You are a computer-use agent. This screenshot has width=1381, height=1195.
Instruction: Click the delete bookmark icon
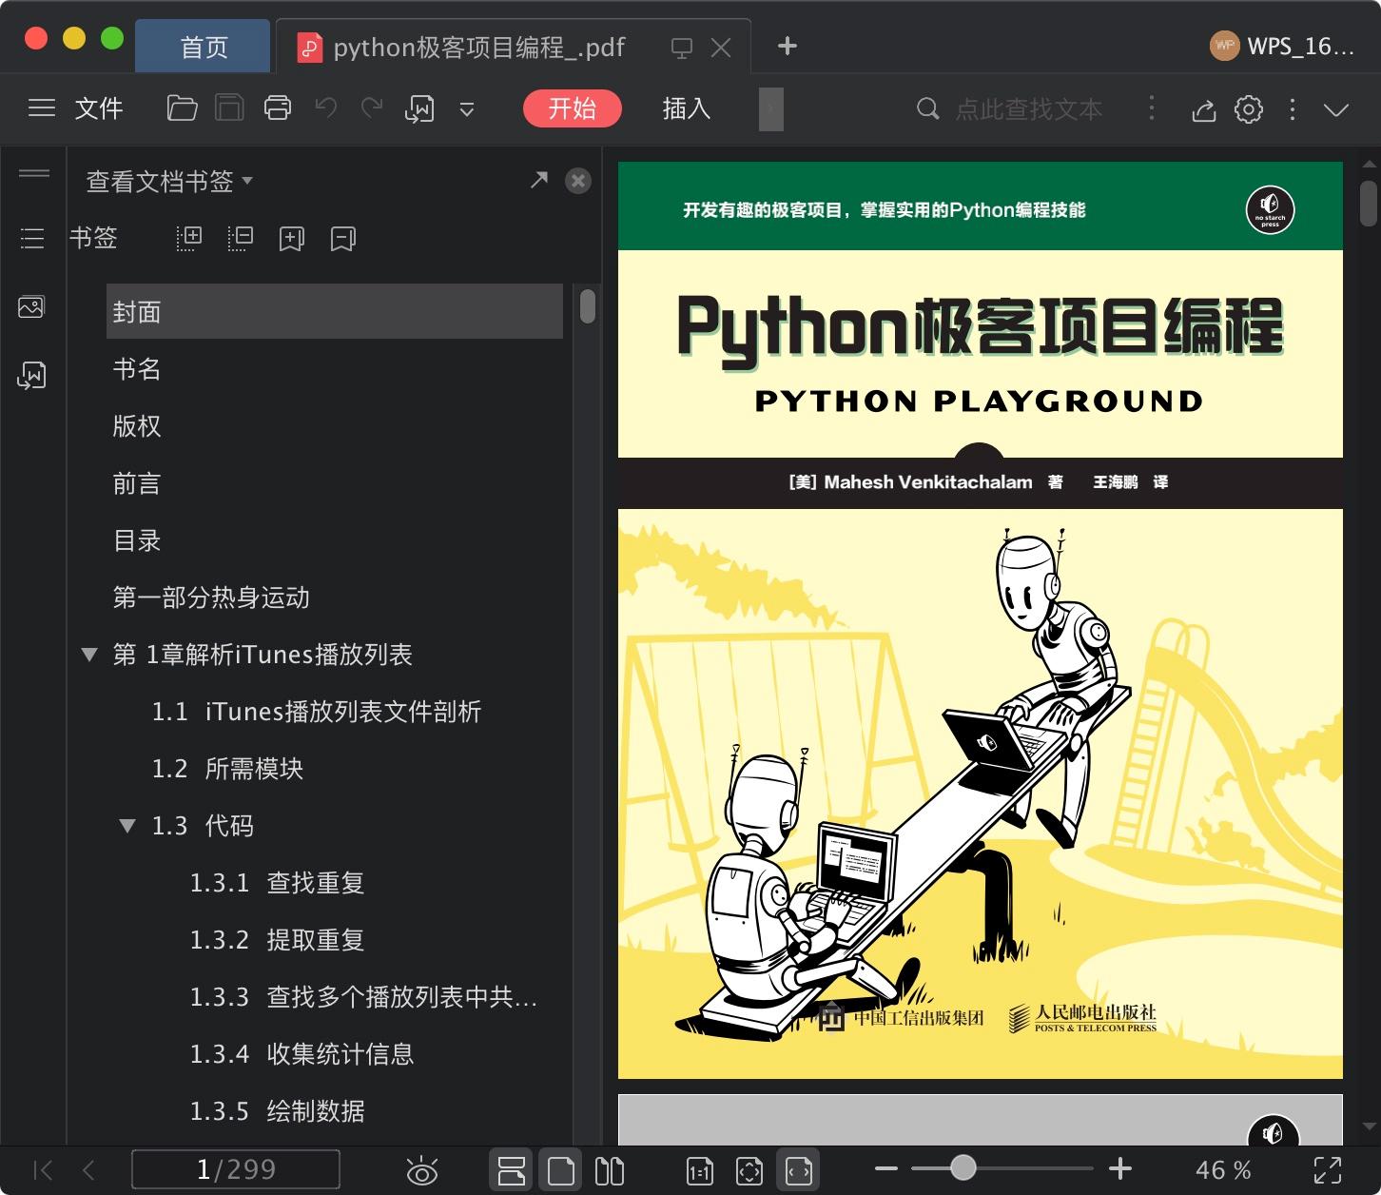[x=343, y=239]
